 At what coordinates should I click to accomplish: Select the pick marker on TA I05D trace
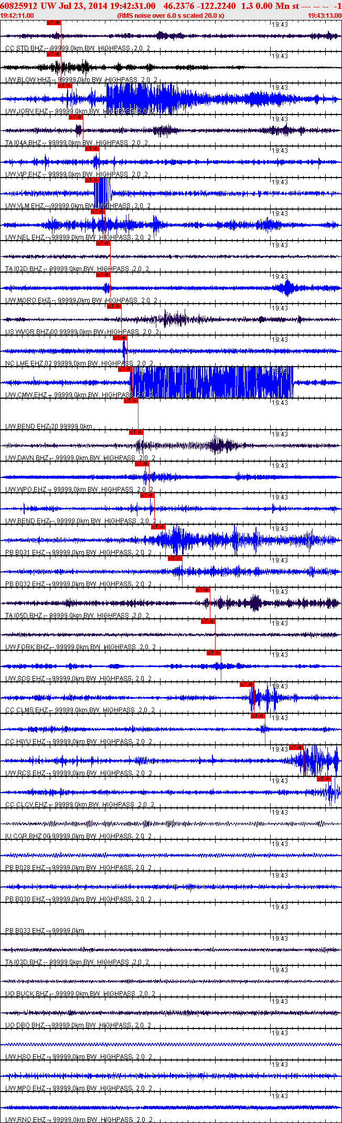[203, 590]
